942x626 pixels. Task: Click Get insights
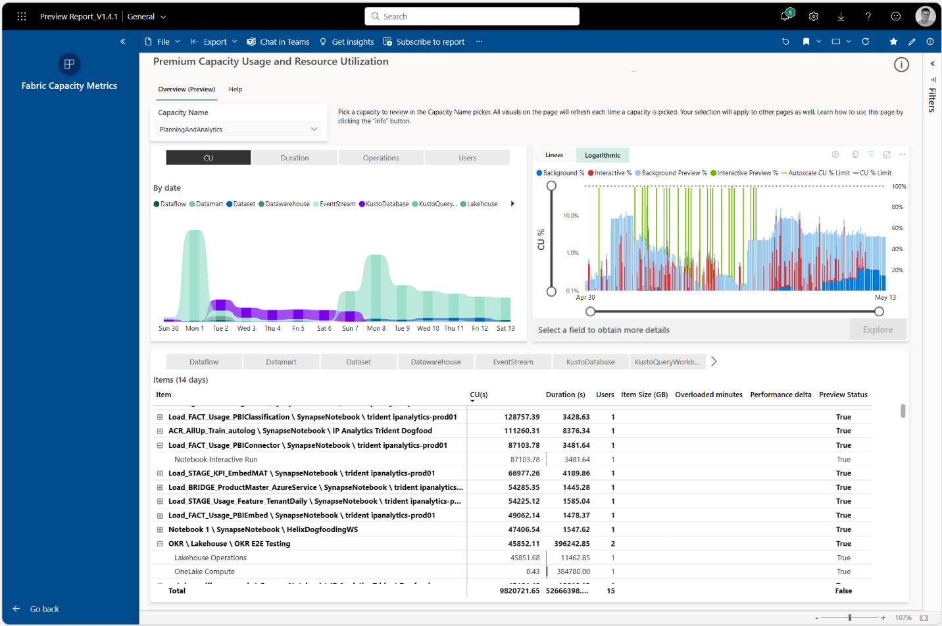pos(347,41)
